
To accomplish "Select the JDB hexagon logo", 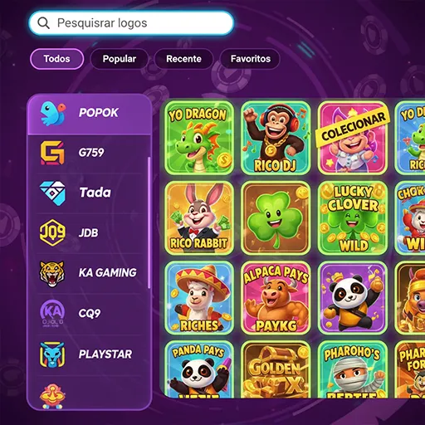I will pos(52,232).
